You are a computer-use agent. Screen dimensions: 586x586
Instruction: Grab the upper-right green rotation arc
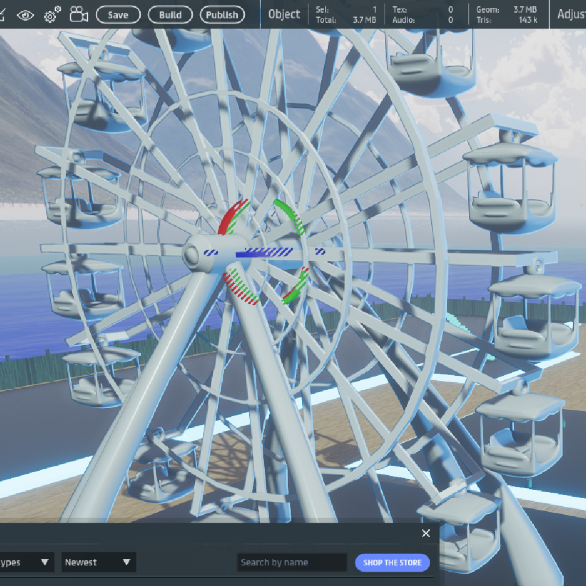291,215
